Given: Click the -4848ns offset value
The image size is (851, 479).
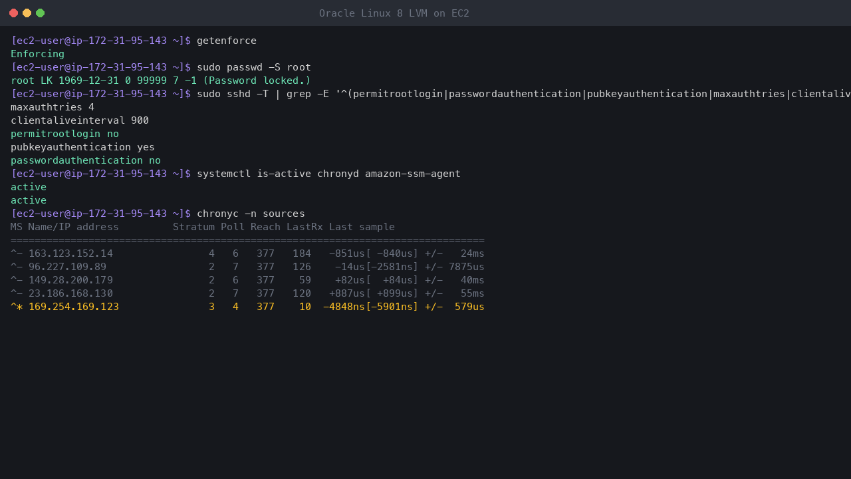Looking at the screenshot, I should click(x=344, y=307).
